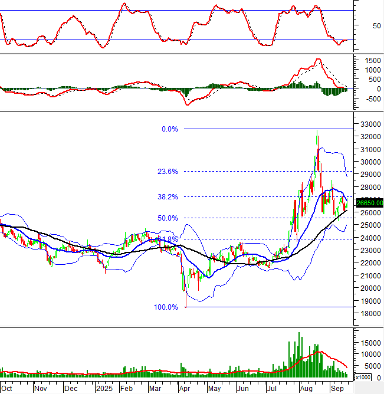Image resolution: width=384 pixels, height=394 pixels.
Task: Click the Oct label on time axis
Action: tap(6, 389)
